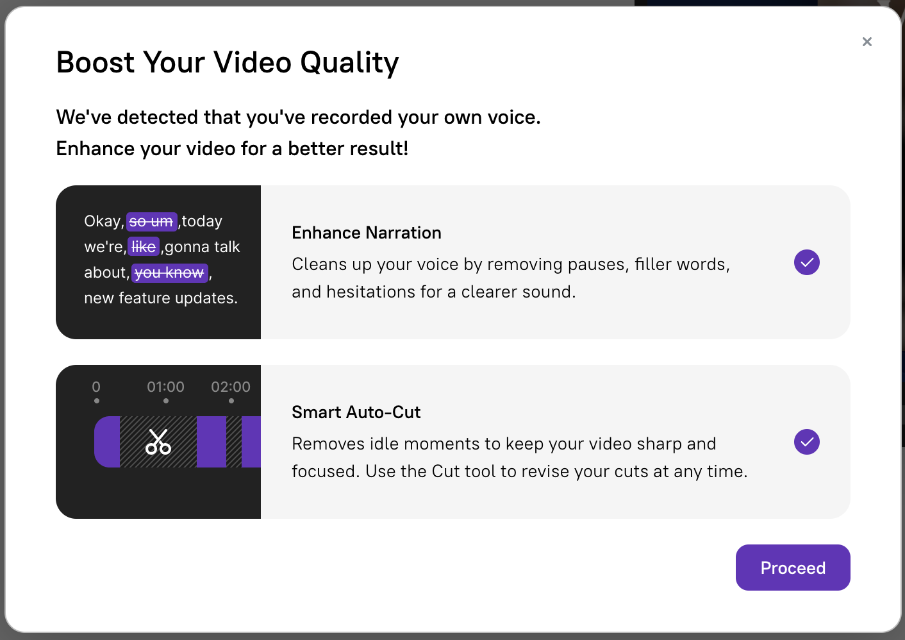Click the struck-out "you know" filler chip
905x640 pixels.
coord(170,273)
